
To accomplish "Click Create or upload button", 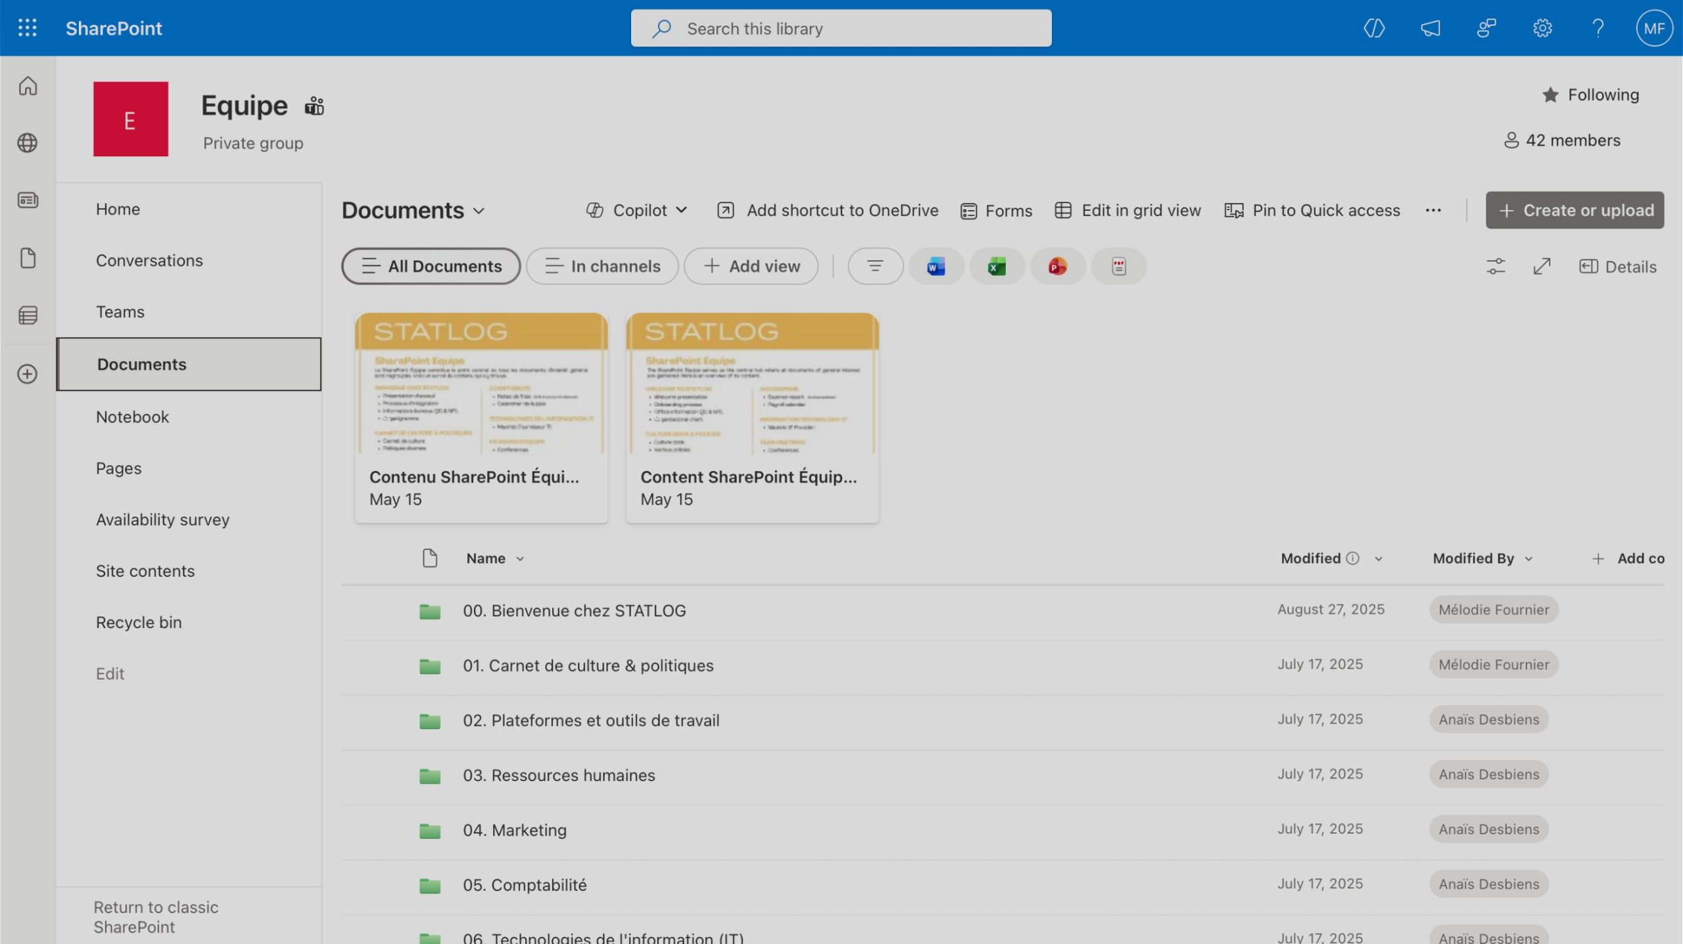I will [x=1575, y=210].
